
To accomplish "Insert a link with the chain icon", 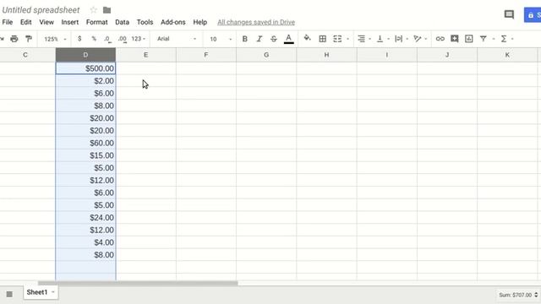I will coord(440,39).
